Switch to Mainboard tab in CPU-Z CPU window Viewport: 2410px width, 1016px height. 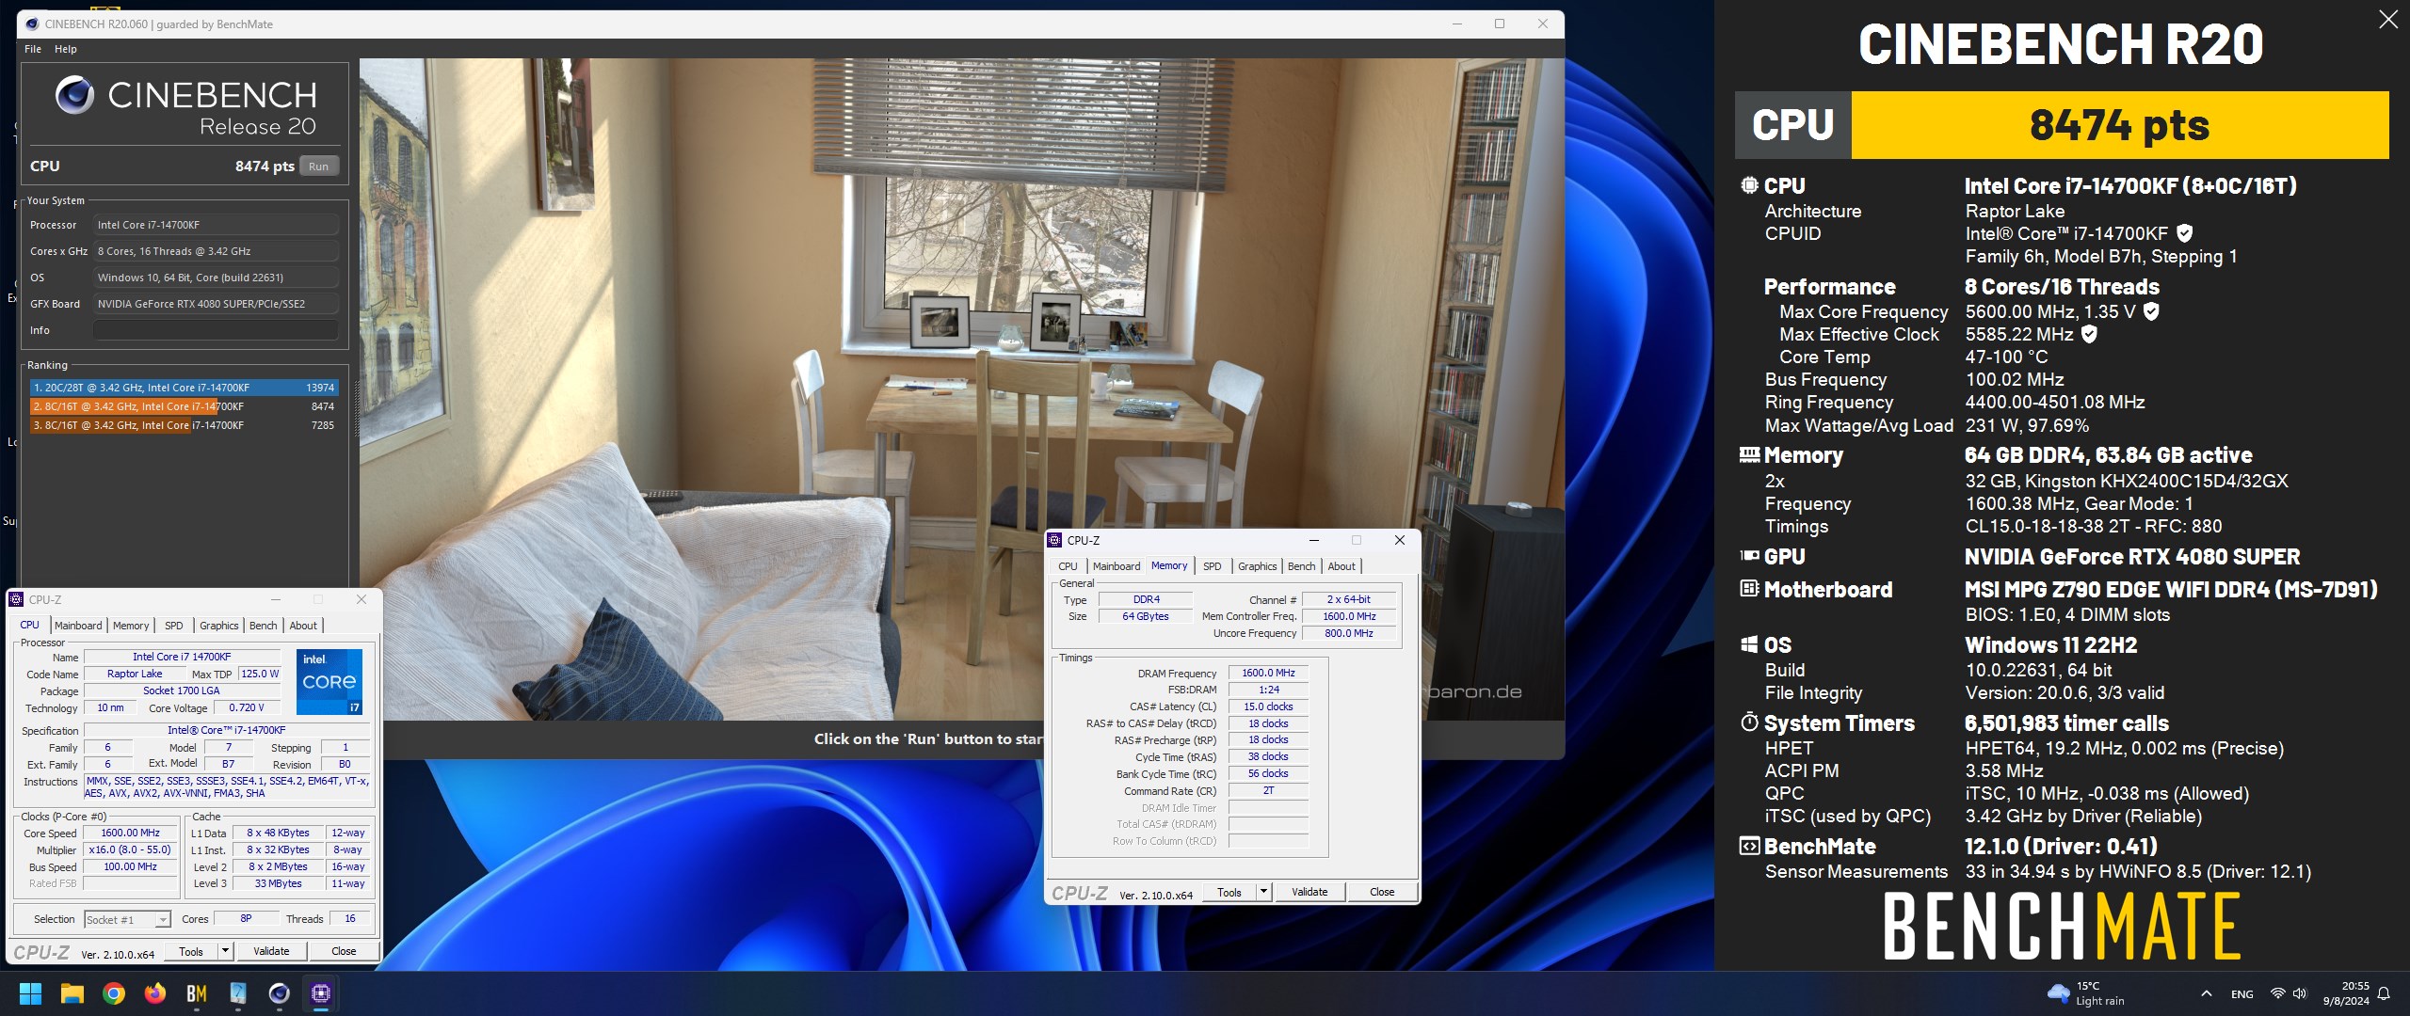[x=78, y=626]
